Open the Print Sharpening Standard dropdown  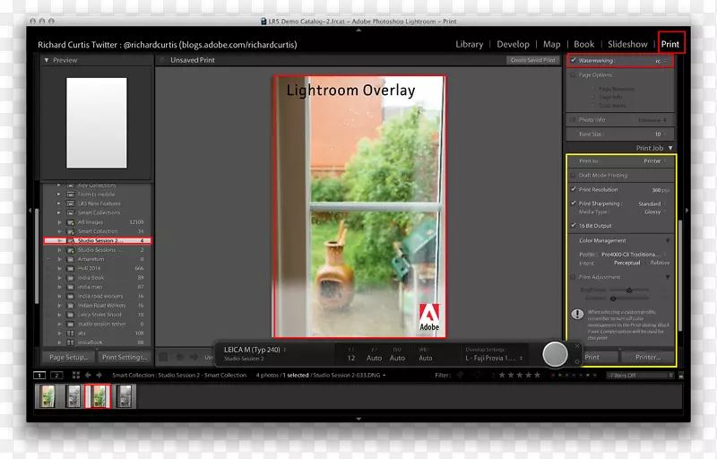click(652, 204)
